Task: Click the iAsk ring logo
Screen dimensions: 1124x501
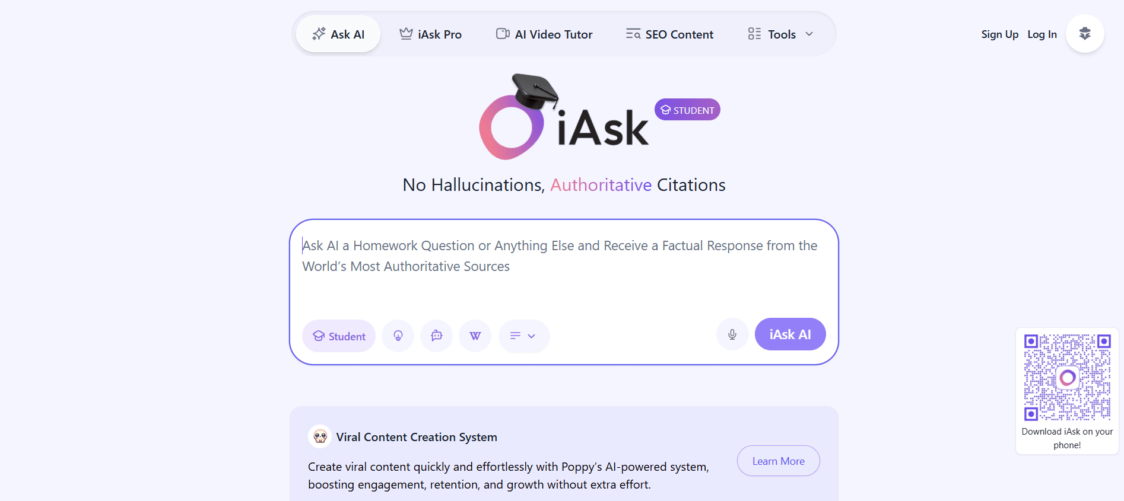Action: [x=511, y=127]
